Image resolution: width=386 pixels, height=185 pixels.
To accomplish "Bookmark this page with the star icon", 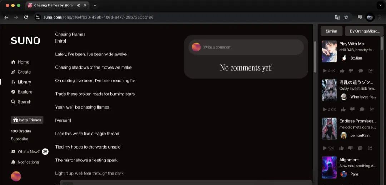I will 346,17.
